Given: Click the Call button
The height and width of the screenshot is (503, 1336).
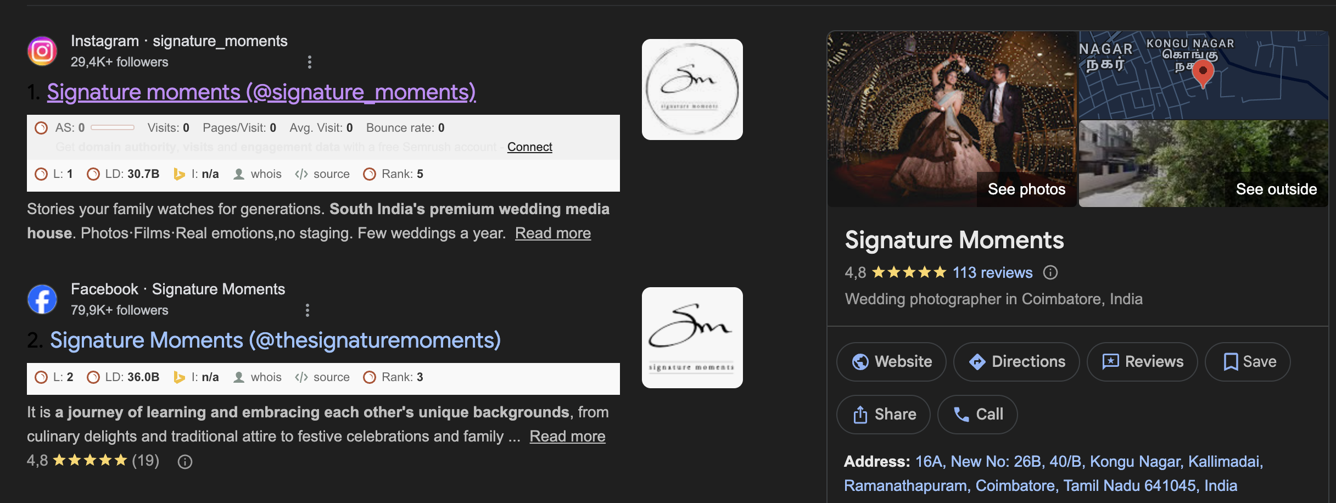Looking at the screenshot, I should click(x=977, y=414).
